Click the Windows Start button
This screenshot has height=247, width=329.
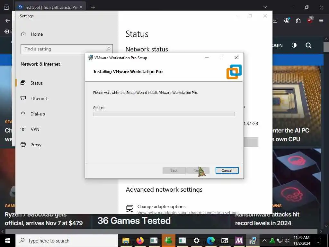[8, 241]
